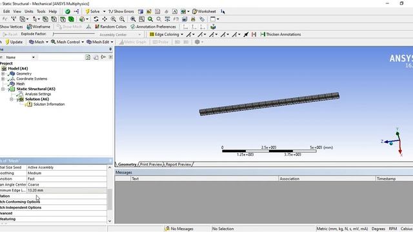The width and height of the screenshot is (413, 232).
Task: Click the No Messages status bar icon
Action: (167, 229)
